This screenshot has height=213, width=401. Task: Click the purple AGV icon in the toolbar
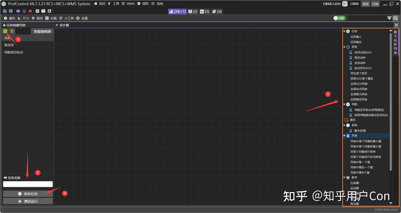[18, 11]
